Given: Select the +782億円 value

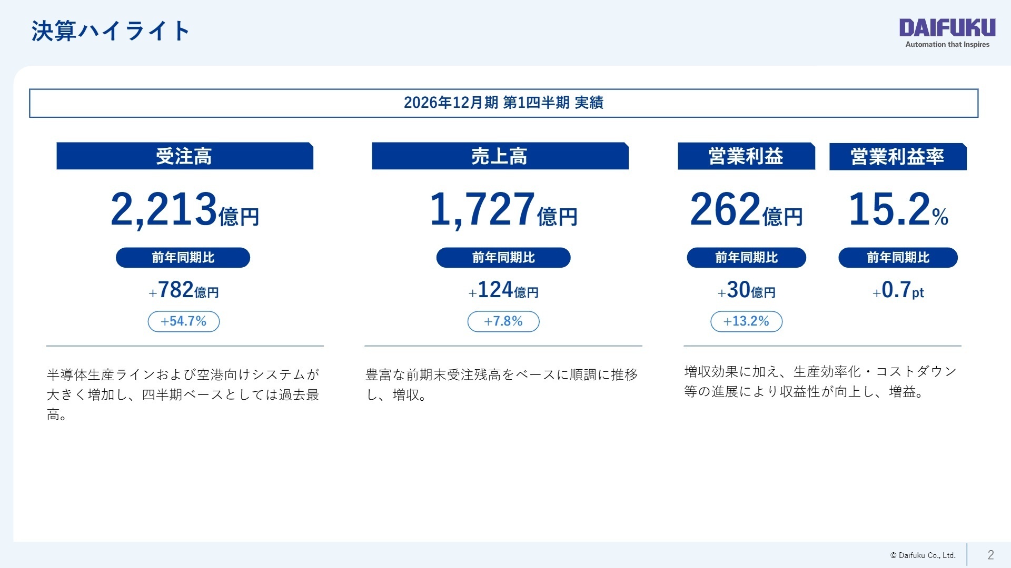Looking at the screenshot, I should coord(184,290).
